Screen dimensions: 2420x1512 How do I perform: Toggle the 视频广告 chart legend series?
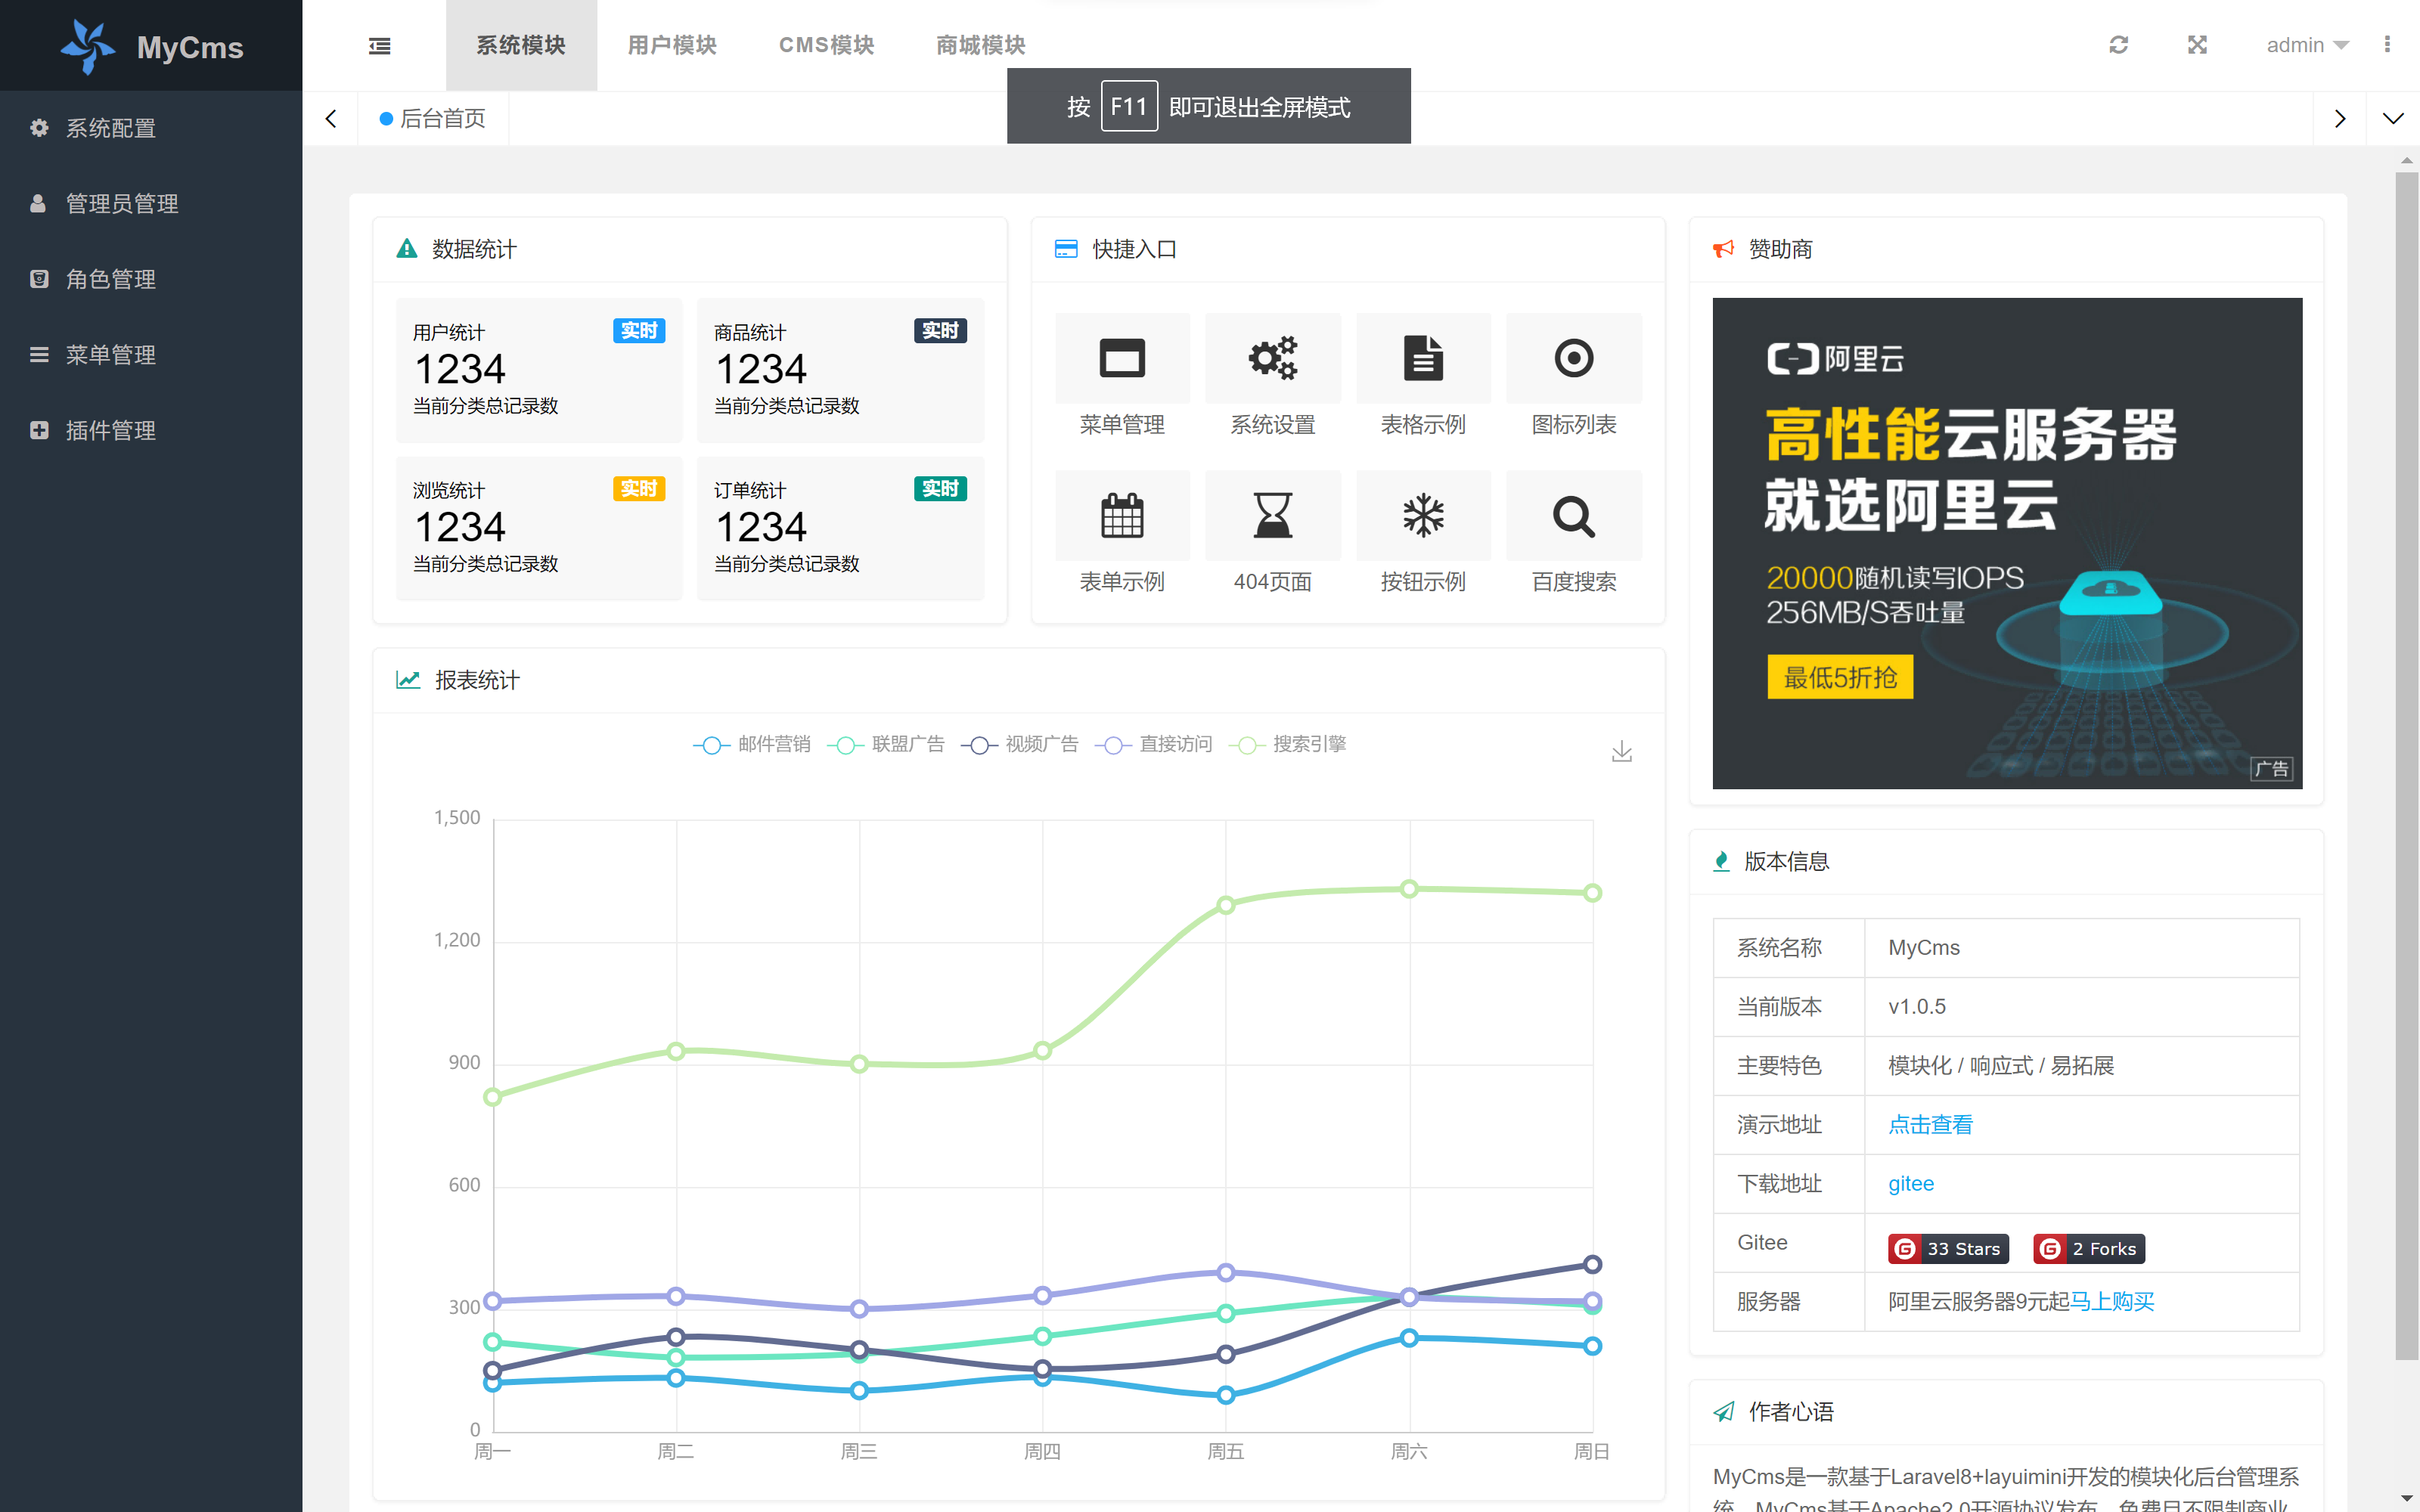[1019, 744]
